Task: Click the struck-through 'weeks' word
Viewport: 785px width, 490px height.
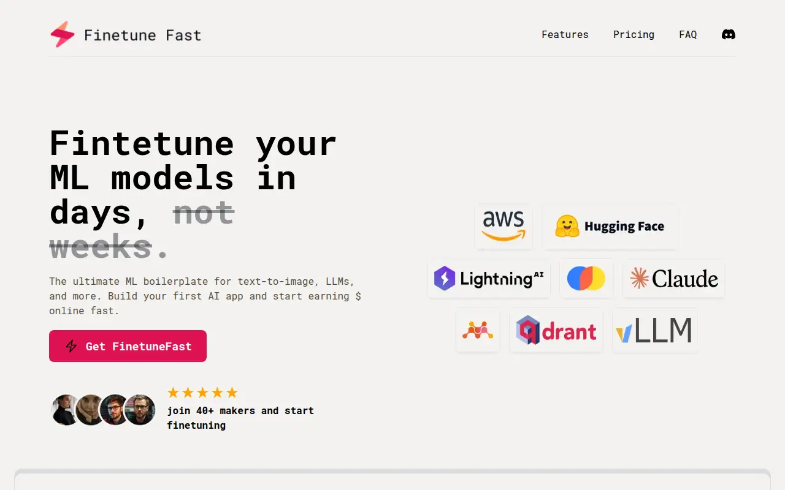Action: (101, 247)
